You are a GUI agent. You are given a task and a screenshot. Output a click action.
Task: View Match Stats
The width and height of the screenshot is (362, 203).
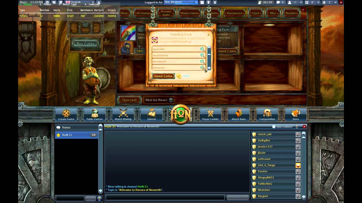pyautogui.click(x=239, y=114)
